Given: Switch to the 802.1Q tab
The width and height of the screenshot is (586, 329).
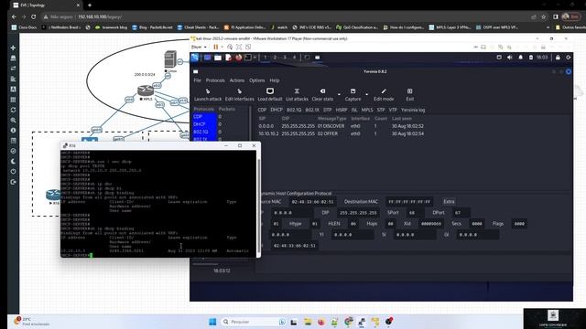Looking at the screenshot, I should (294, 110).
